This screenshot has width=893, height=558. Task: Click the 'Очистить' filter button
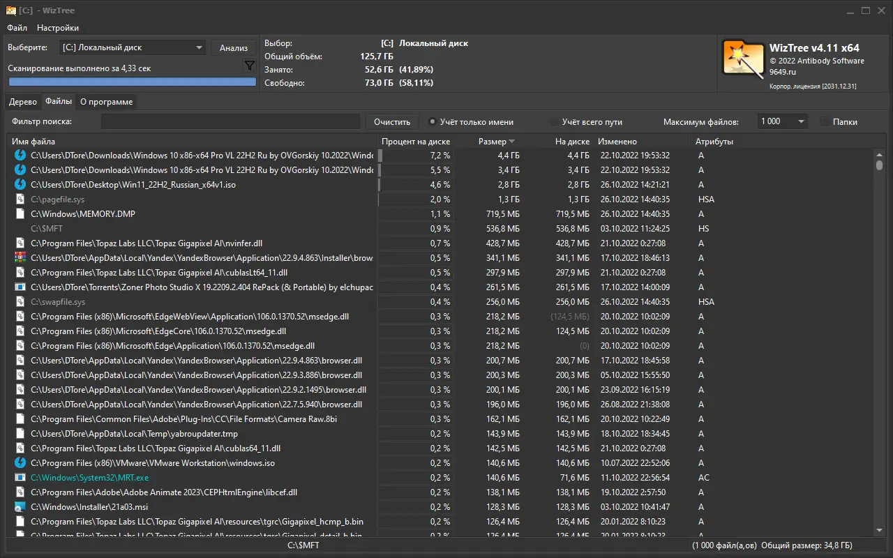392,121
